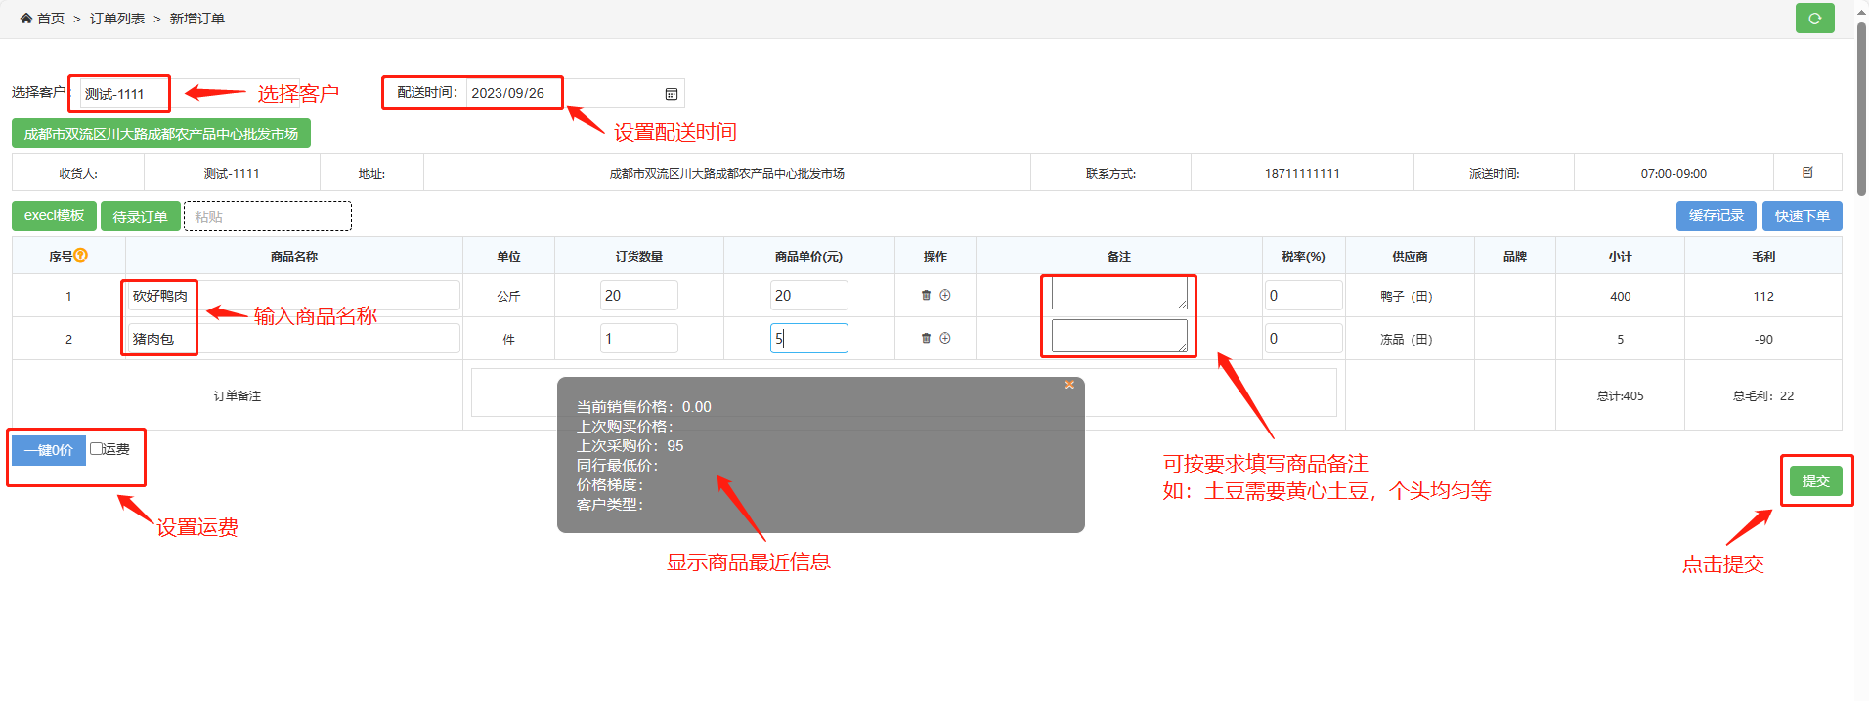Click the 粘贴 paste input box
The height and width of the screenshot is (701, 1869).
(x=268, y=217)
